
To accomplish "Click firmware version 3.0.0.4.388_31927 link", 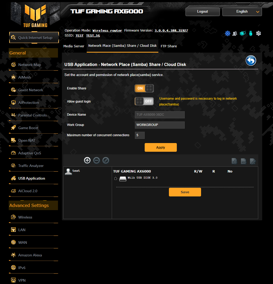I will [171, 31].
